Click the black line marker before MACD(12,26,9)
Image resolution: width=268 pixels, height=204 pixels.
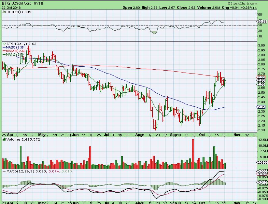(x=4, y=171)
